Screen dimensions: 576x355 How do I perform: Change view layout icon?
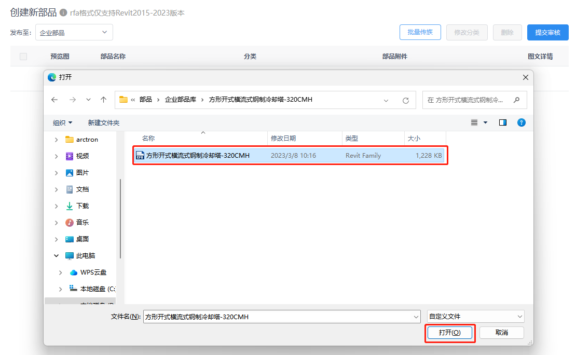(474, 122)
